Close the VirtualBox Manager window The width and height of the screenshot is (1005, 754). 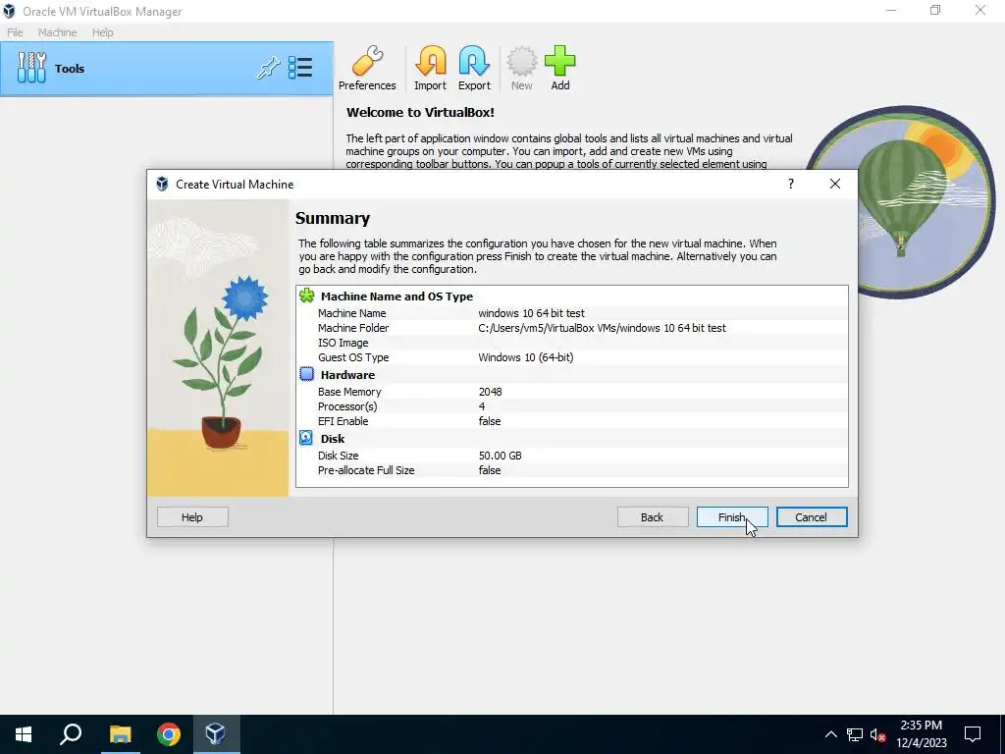point(980,10)
